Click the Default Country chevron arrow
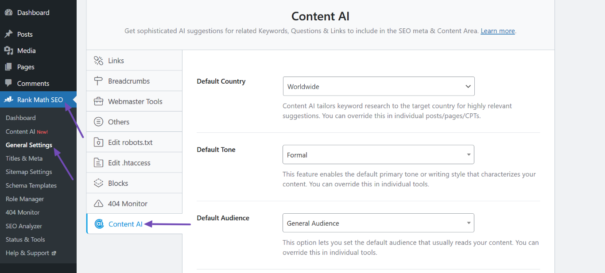The height and width of the screenshot is (273, 605). [468, 87]
